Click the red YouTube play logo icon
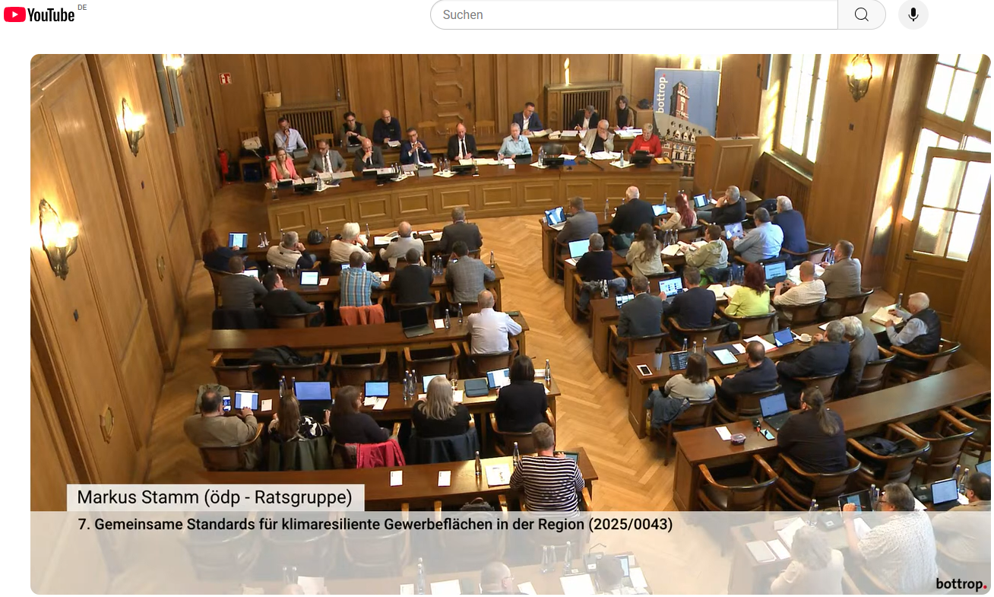 (14, 14)
